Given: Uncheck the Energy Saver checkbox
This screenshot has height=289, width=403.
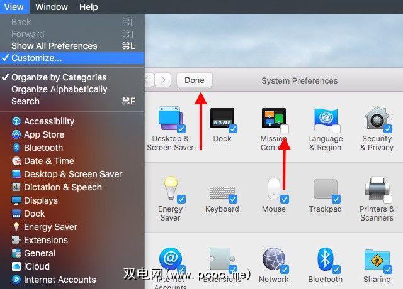Looking at the screenshot, I should (x=181, y=199).
